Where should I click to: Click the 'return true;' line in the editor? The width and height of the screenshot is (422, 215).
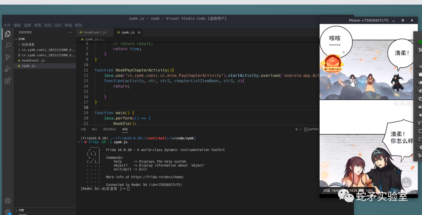127,49
